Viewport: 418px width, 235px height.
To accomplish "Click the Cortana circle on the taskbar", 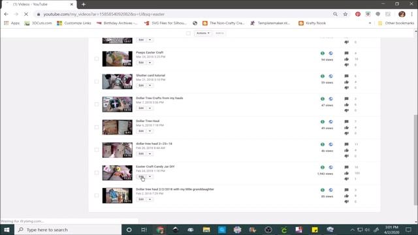I will pyautogui.click(x=129, y=230).
